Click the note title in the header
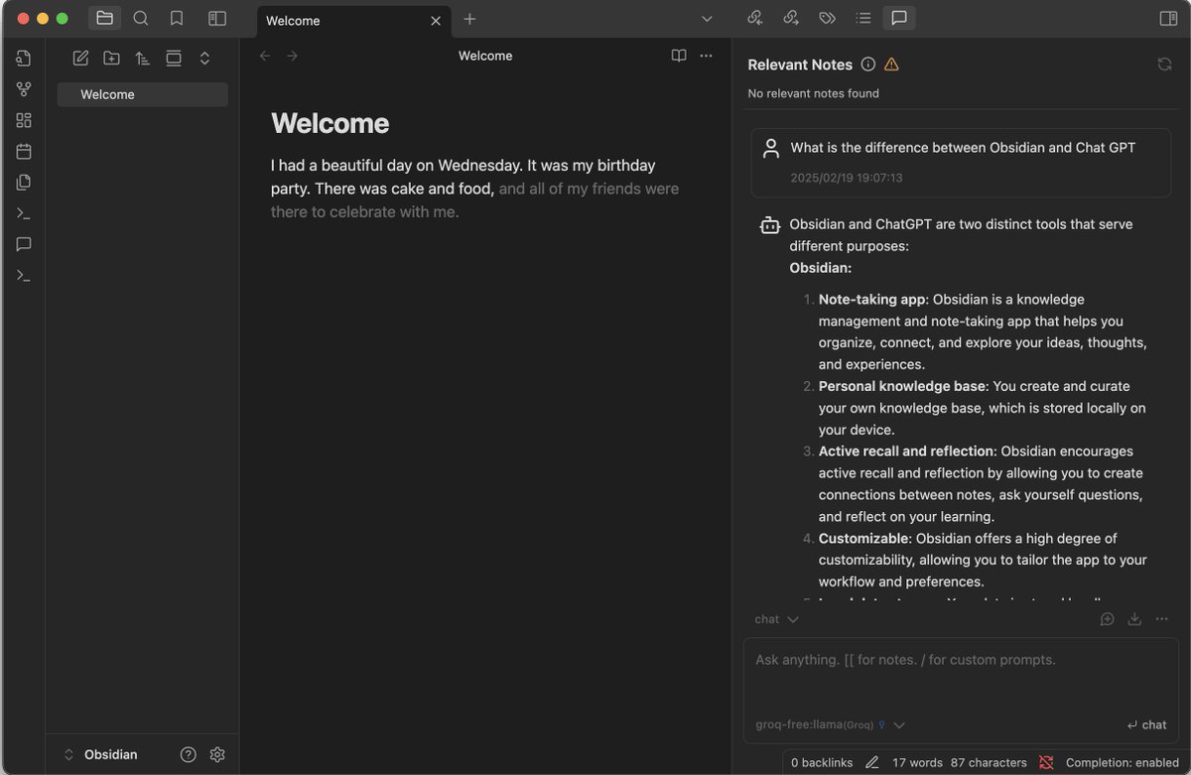Image resolution: width=1191 pixels, height=775 pixels. click(x=485, y=56)
